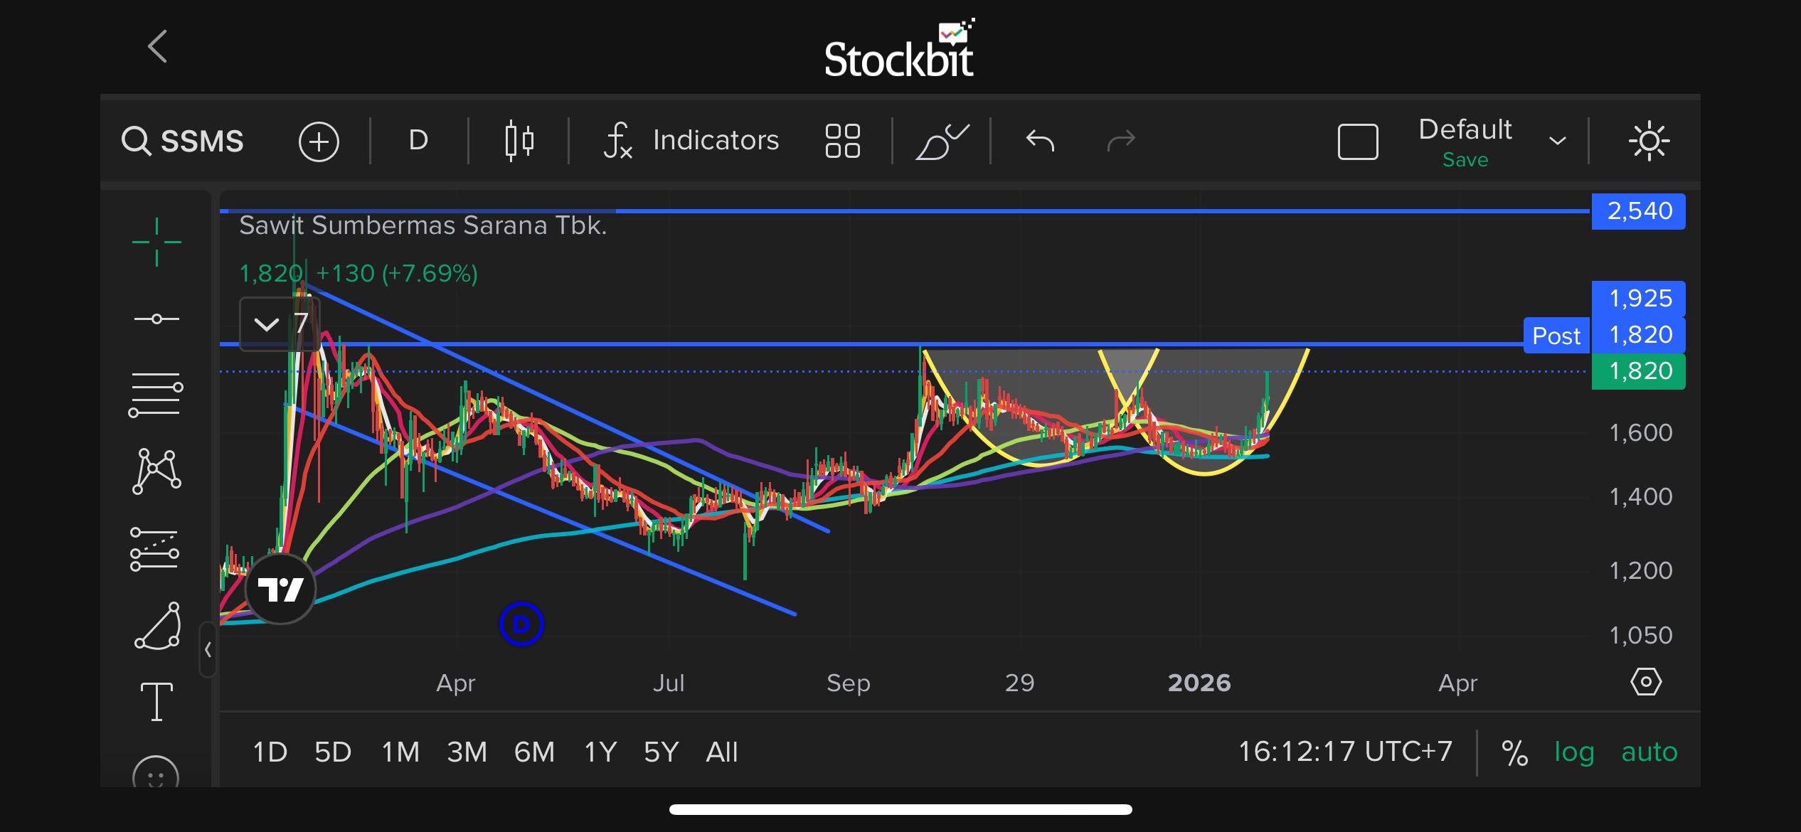Select the XABCD pattern tool

point(156,471)
